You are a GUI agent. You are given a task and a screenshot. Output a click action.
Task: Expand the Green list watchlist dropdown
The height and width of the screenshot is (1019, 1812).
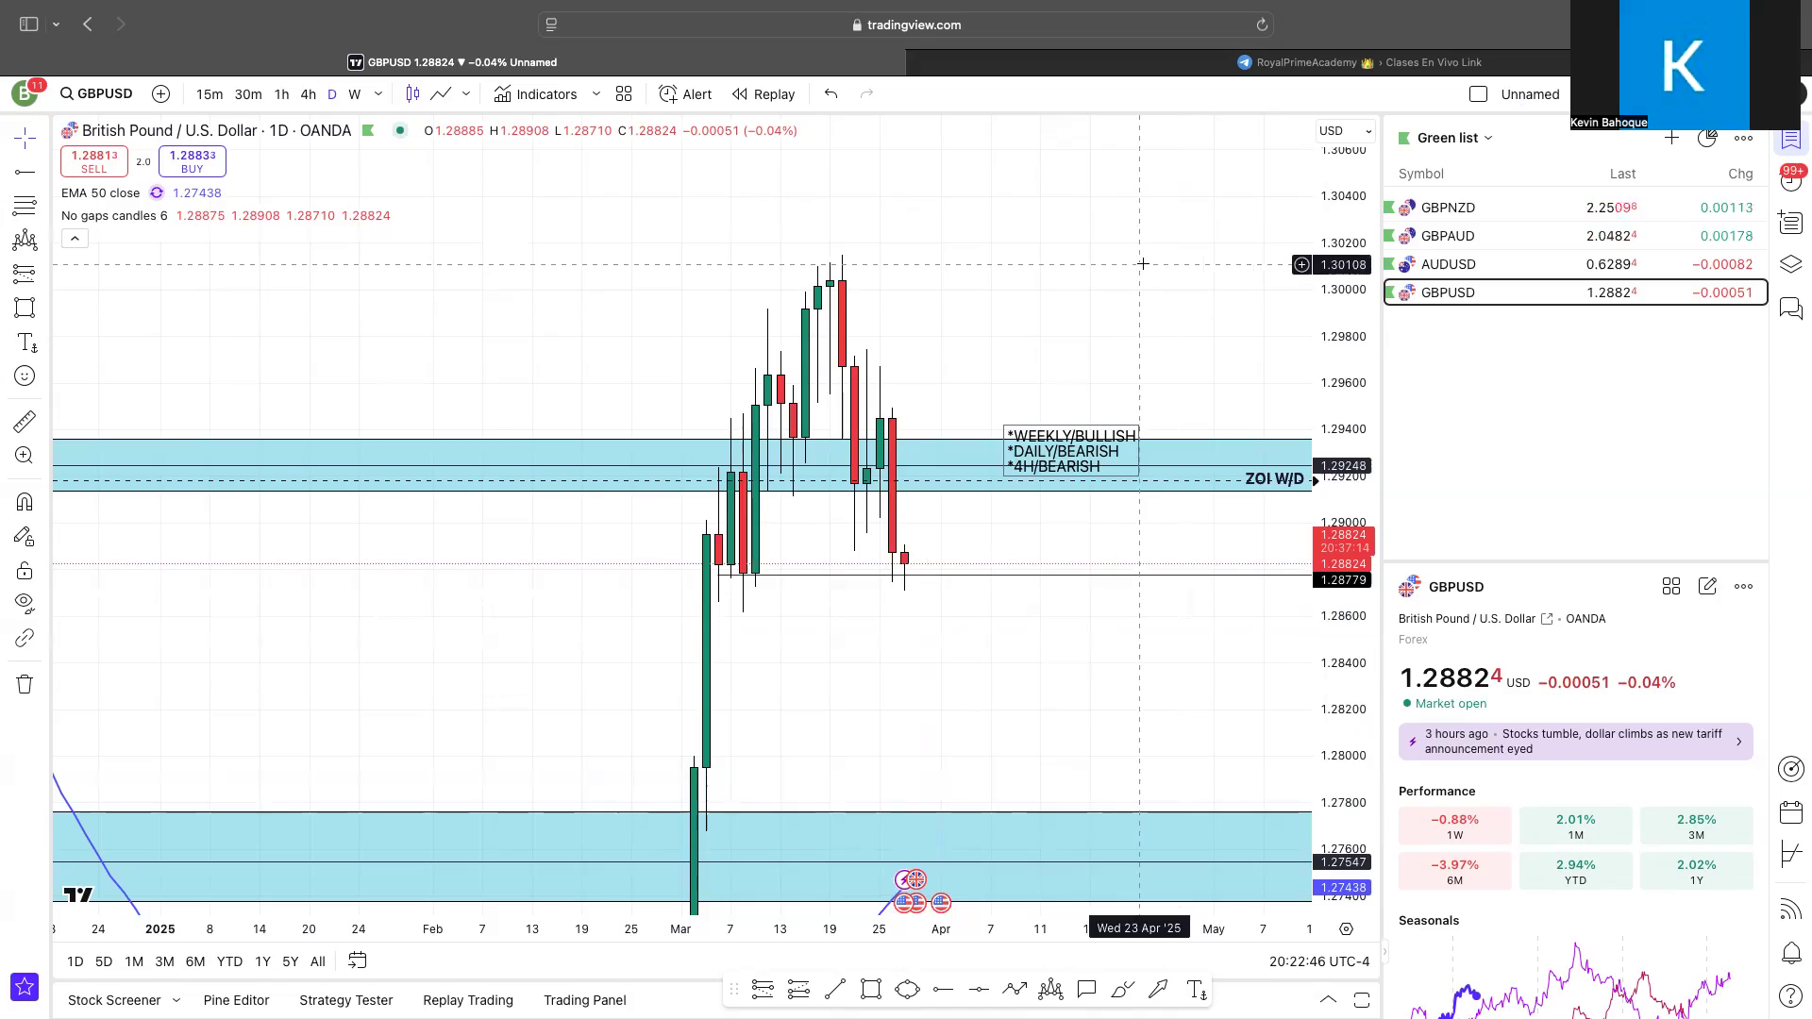pyautogui.click(x=1454, y=138)
